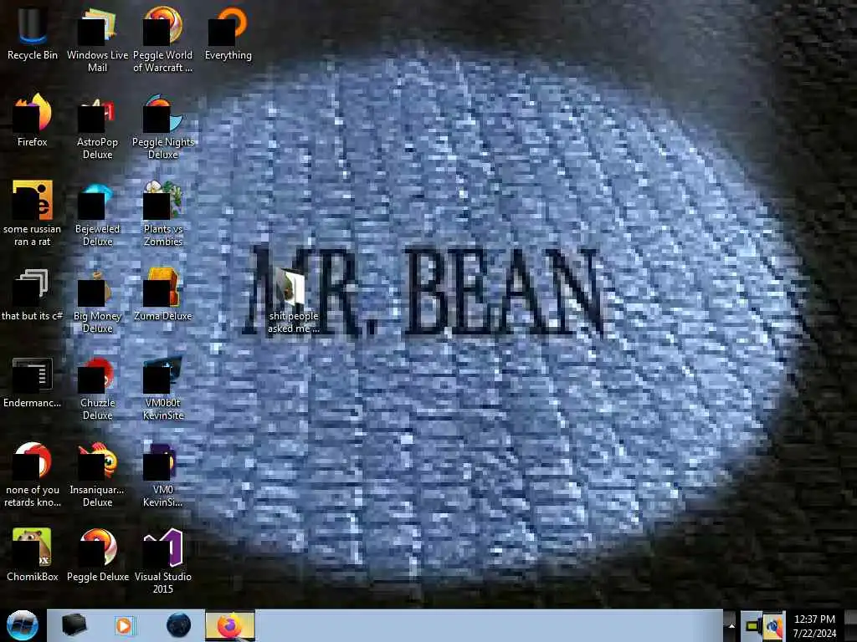This screenshot has height=642, width=857.
Task: Launch Chuzzle Deluxe game
Action: coord(97,388)
